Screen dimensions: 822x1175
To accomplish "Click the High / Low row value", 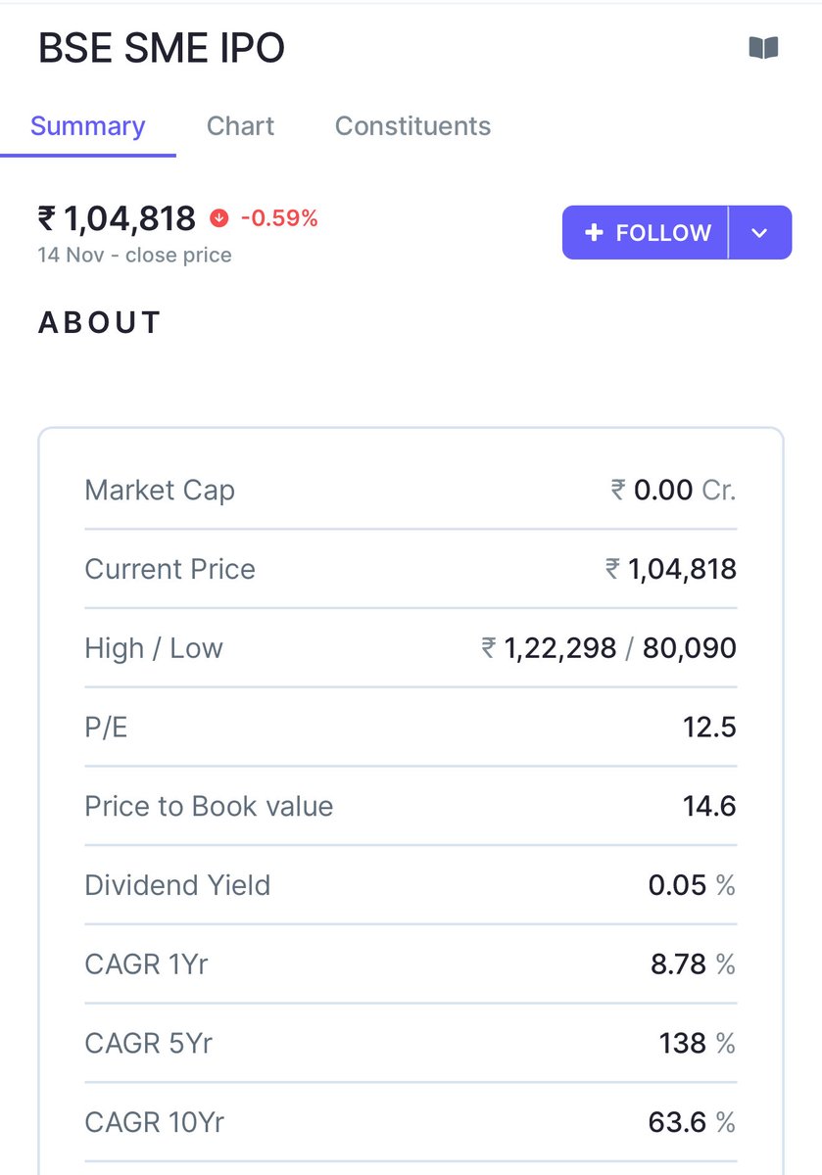I will coord(608,648).
